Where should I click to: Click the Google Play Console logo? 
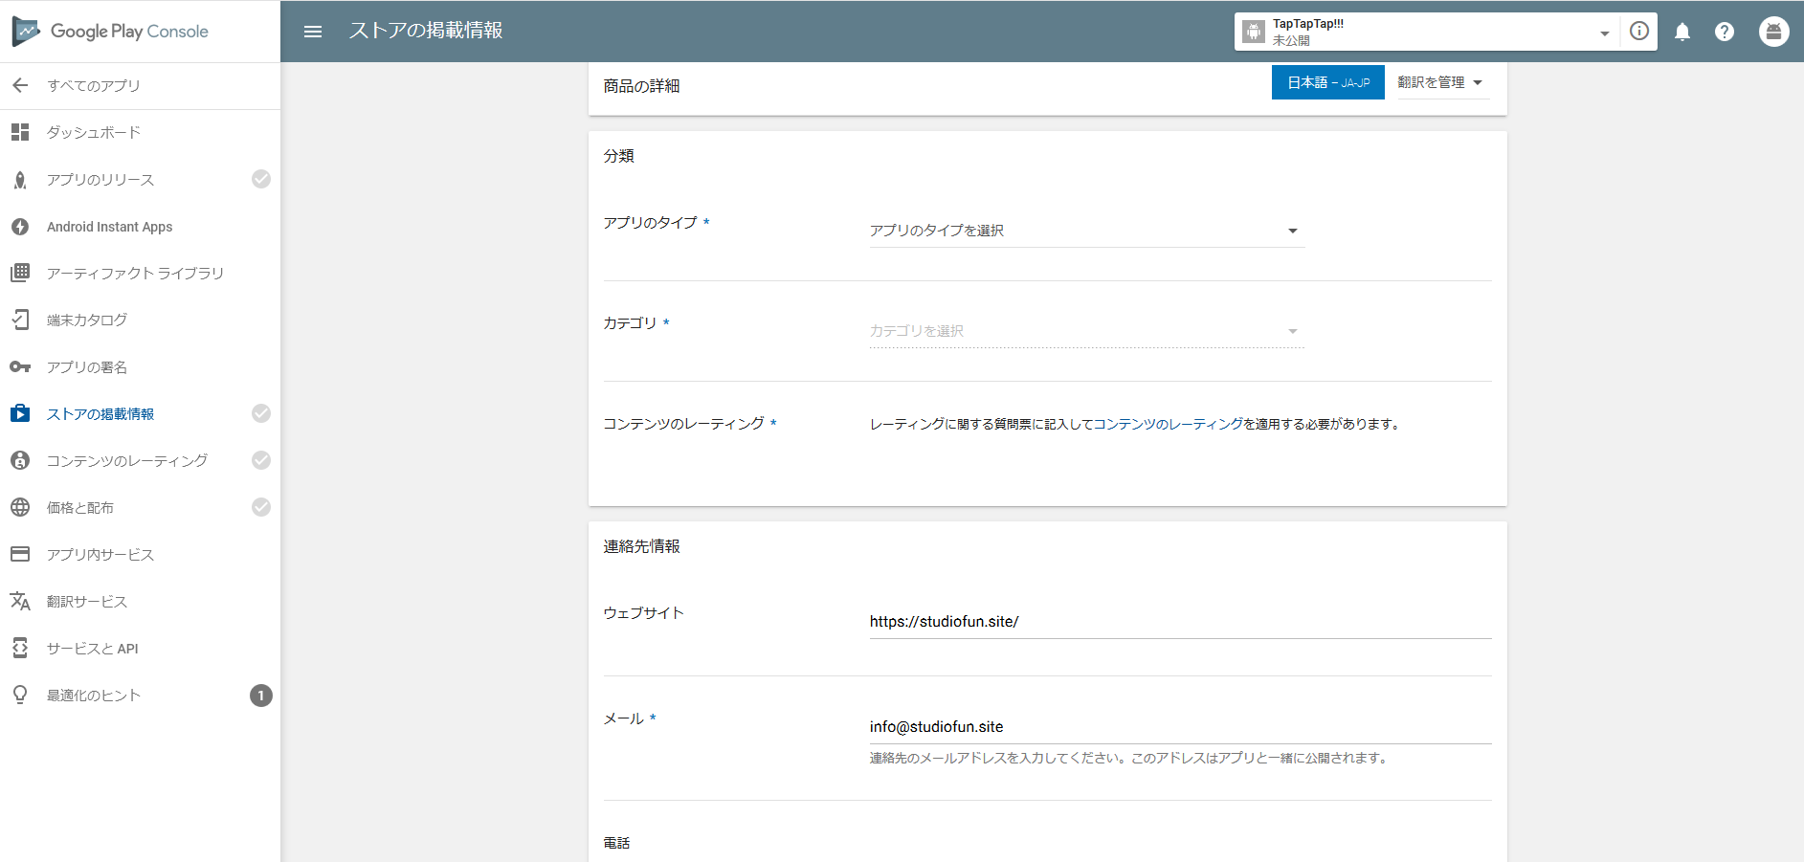110,32
